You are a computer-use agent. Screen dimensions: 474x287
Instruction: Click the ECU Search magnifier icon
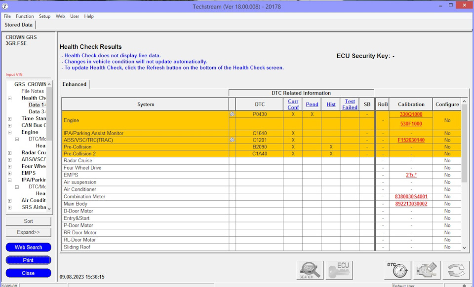pyautogui.click(x=310, y=270)
